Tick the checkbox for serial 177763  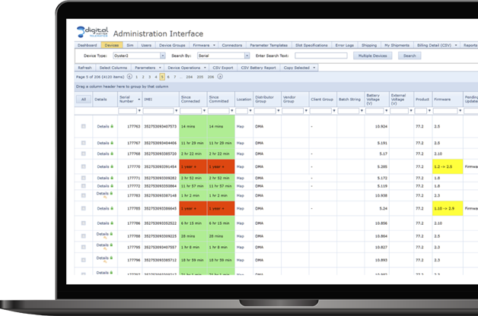[84, 126]
